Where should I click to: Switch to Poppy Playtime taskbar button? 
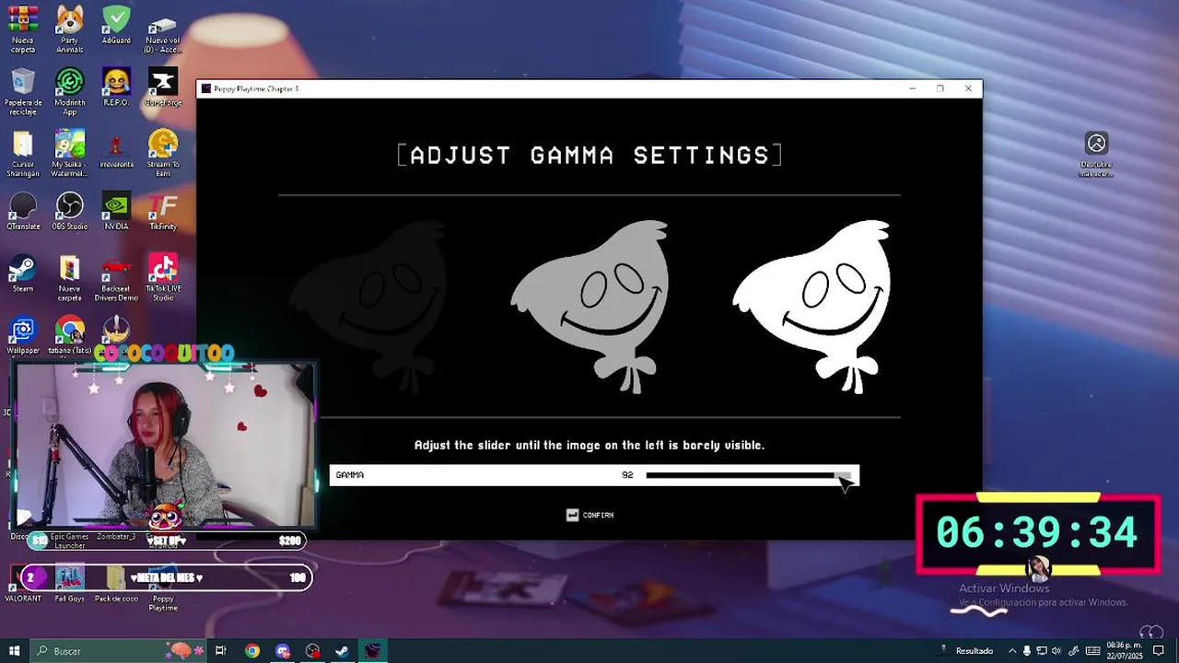pos(372,651)
